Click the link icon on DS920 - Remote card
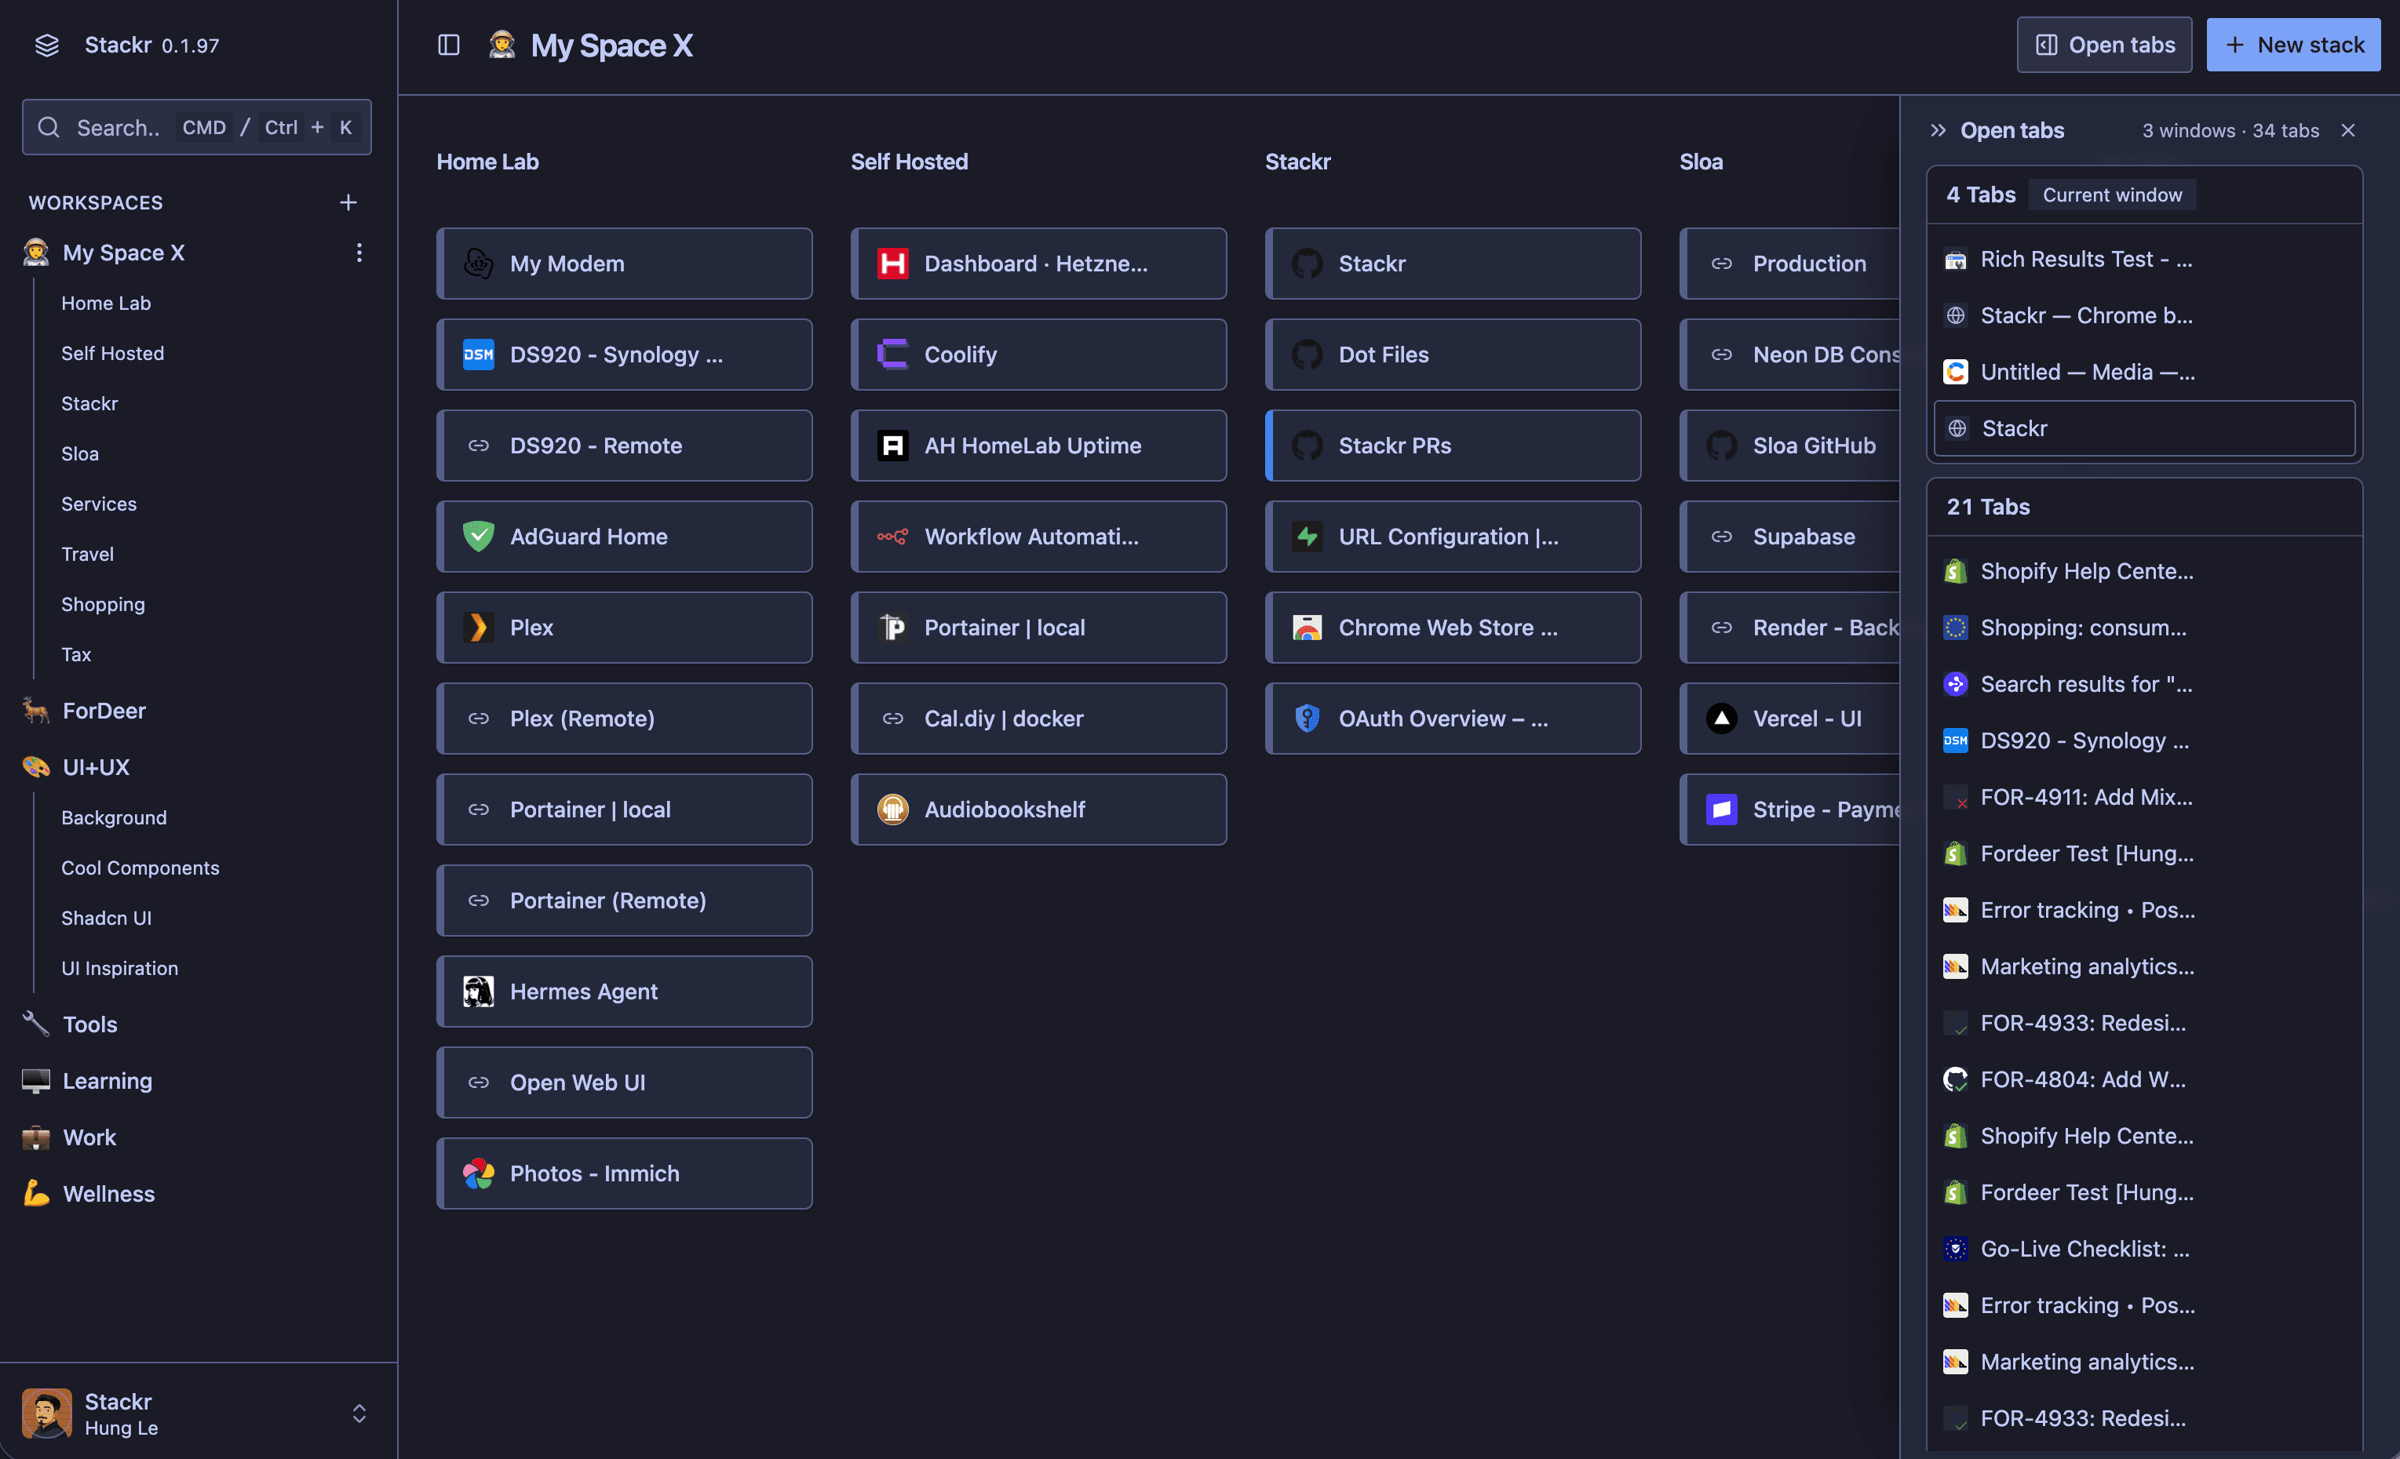 coord(478,445)
